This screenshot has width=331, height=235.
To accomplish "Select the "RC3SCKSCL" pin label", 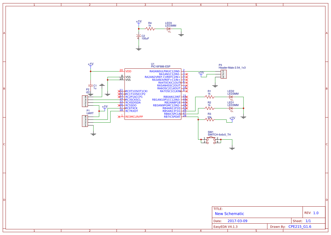I will pos(133,100).
